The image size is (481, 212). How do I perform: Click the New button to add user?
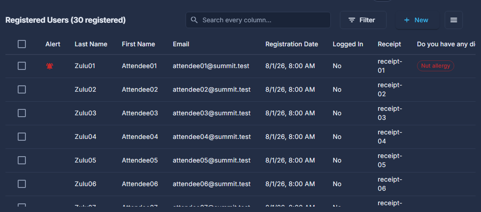tap(417, 20)
